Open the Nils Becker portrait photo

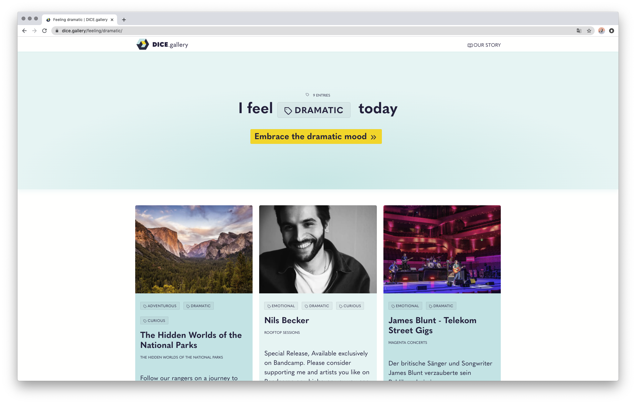coord(318,249)
